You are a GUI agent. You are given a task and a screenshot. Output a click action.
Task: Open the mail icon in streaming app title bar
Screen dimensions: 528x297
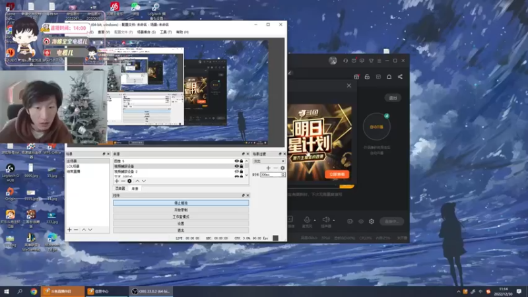[354, 61]
